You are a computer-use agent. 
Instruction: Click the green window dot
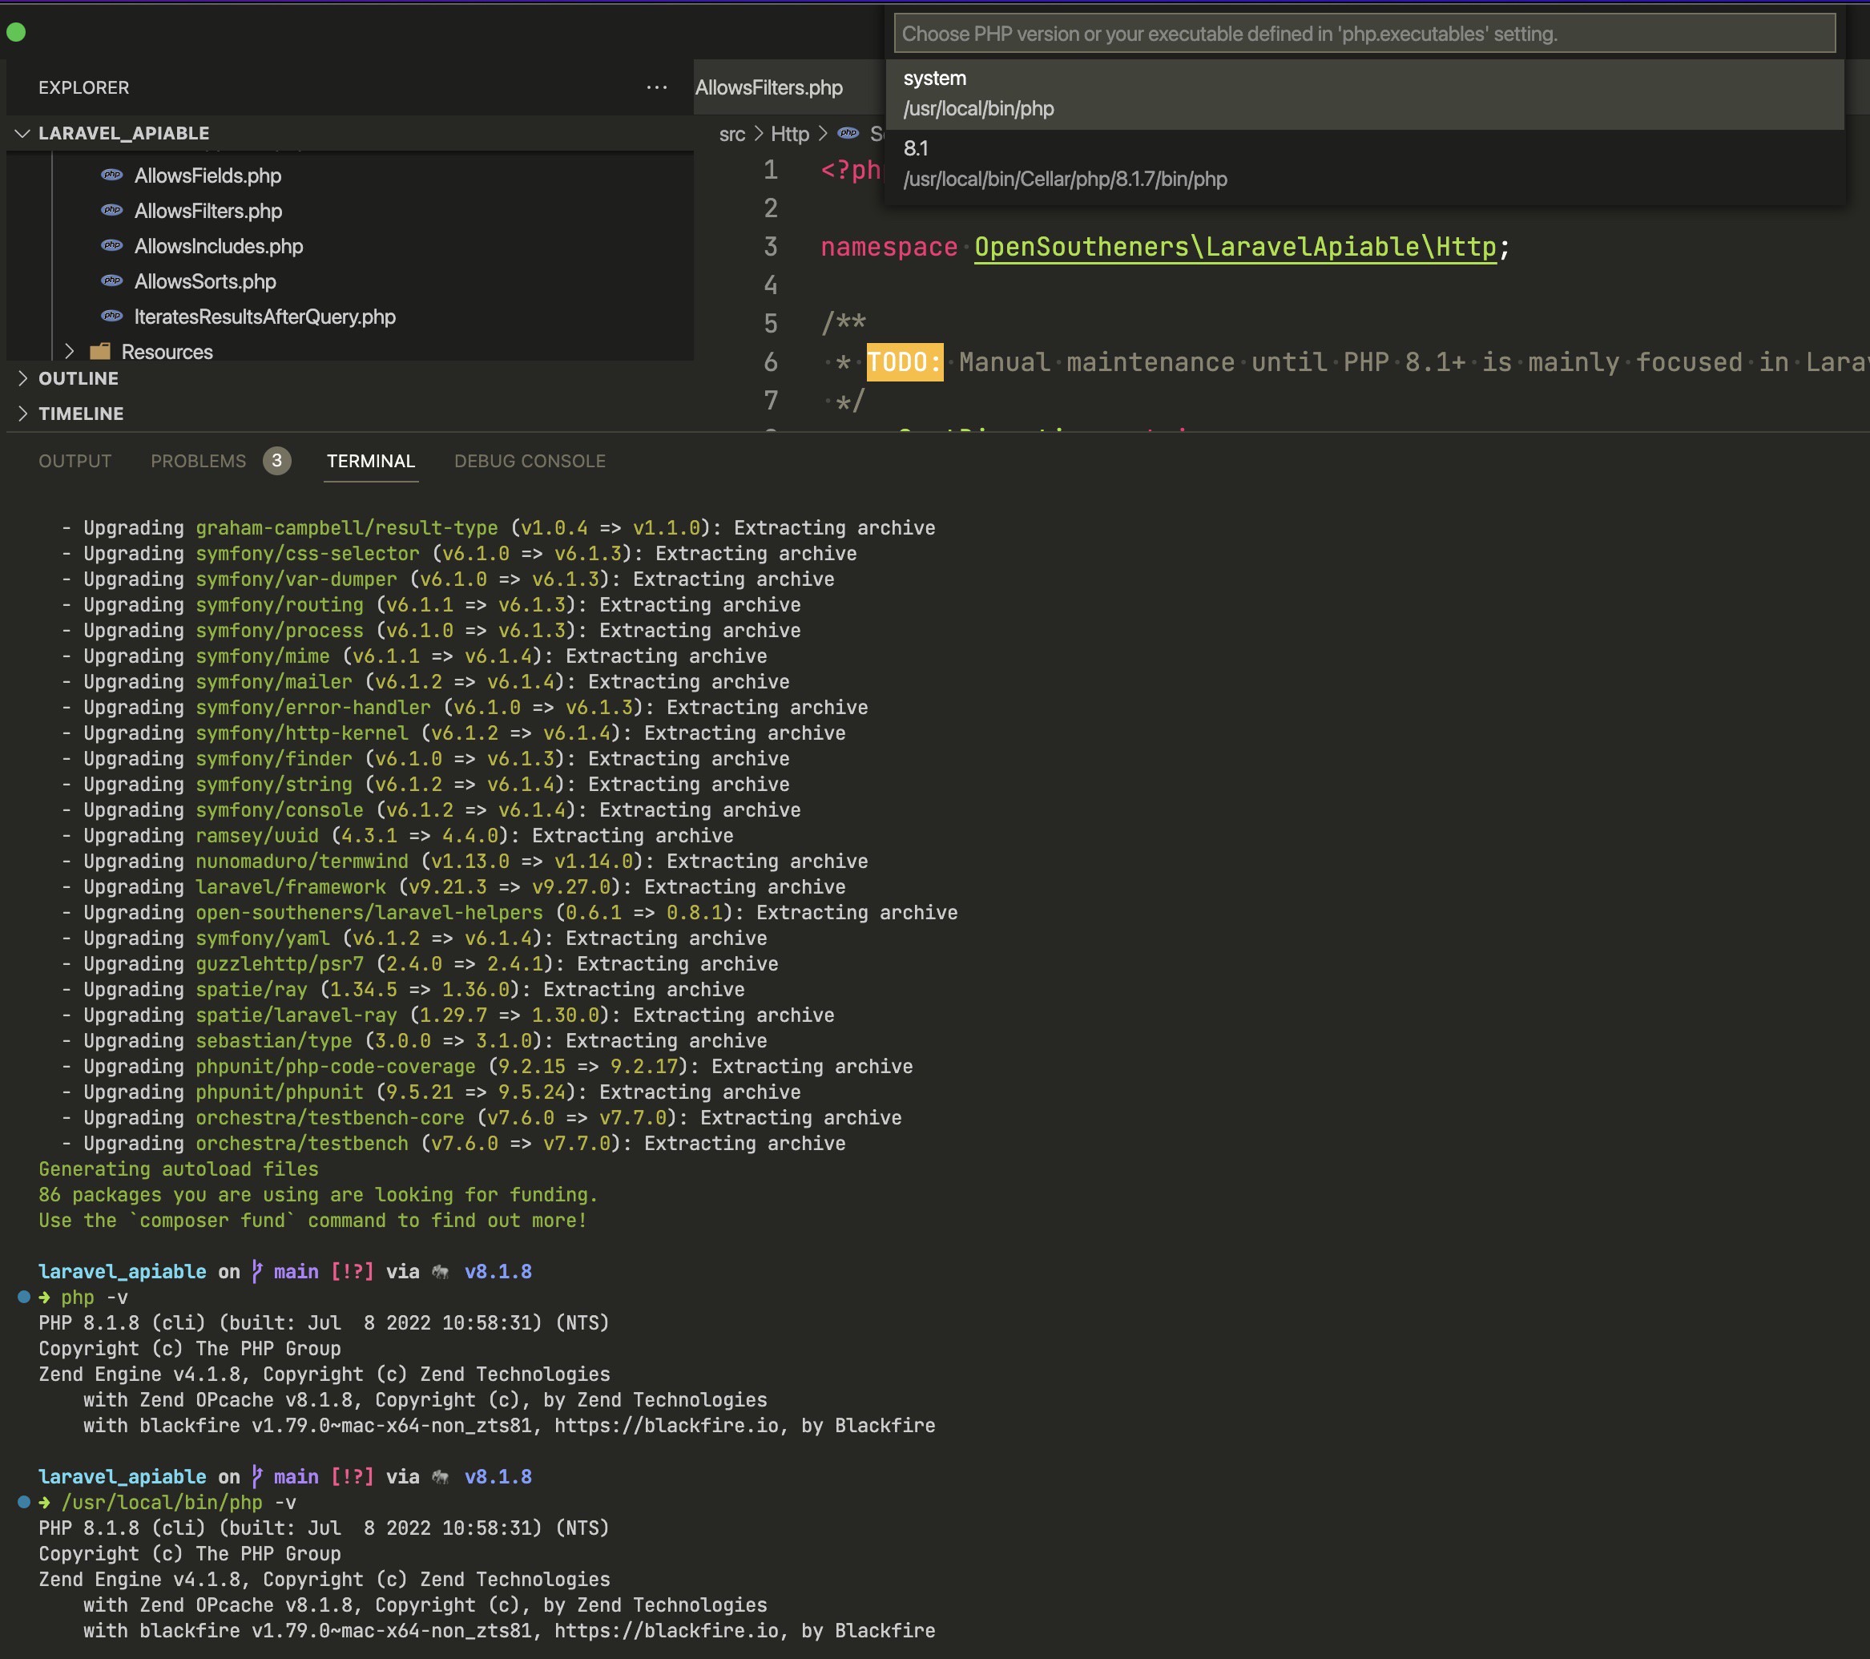[x=17, y=33]
